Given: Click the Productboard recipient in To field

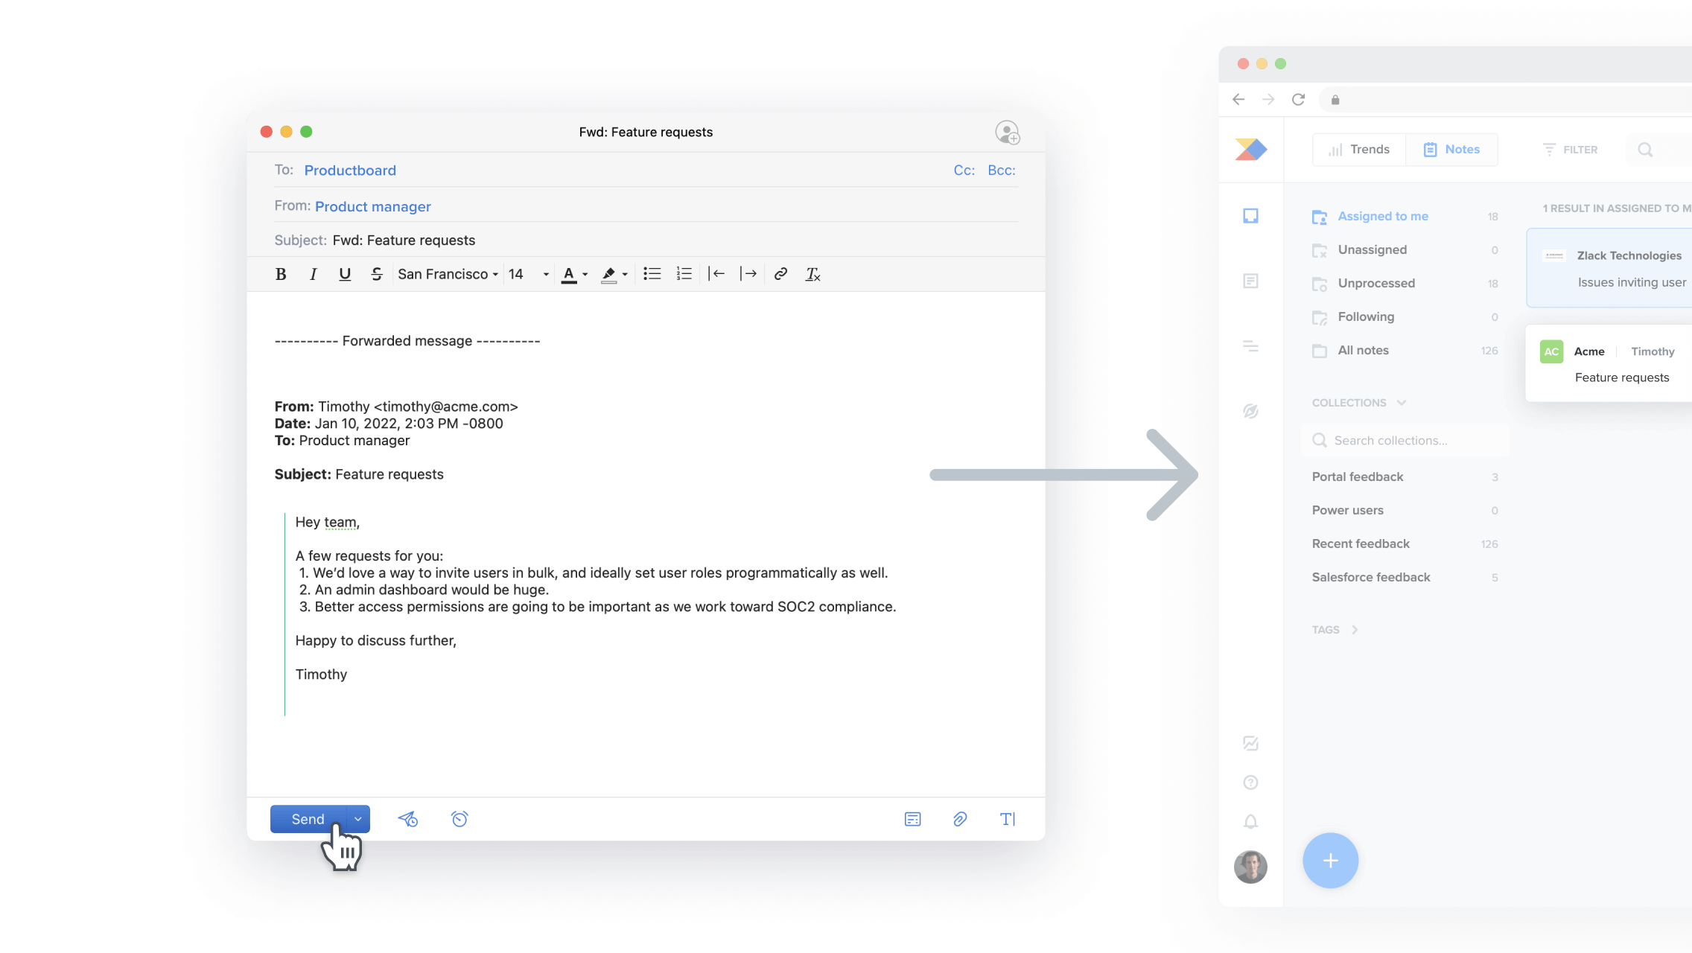Looking at the screenshot, I should point(350,170).
